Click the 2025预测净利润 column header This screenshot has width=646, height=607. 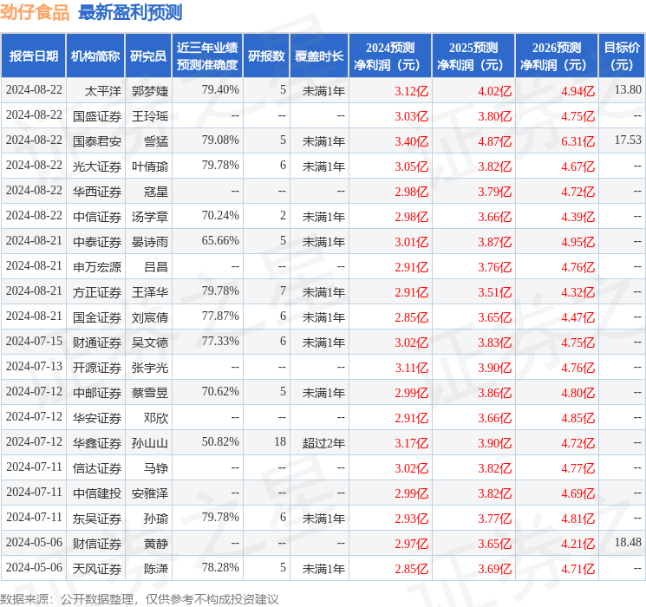[x=473, y=55]
